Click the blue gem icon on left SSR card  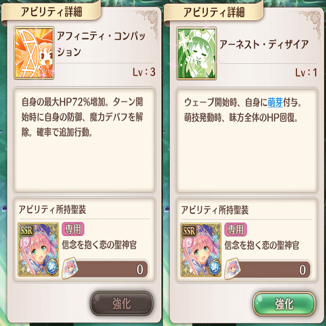tap(51, 267)
